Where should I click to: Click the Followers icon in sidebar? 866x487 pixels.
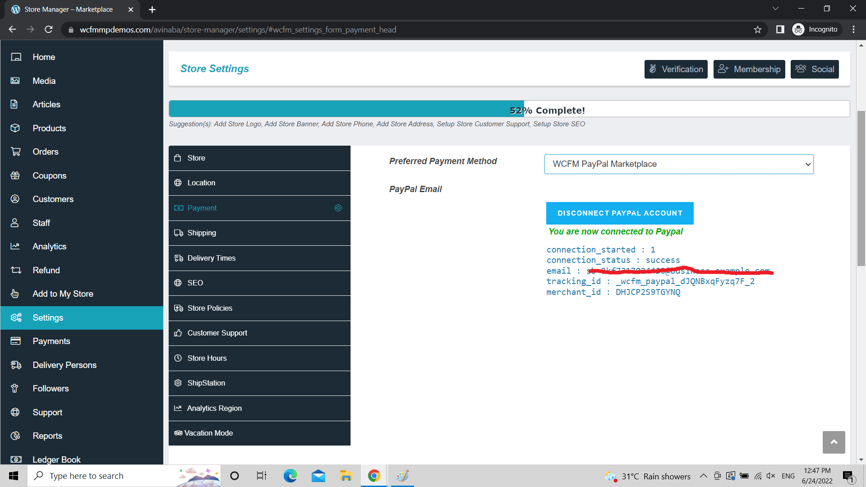tap(15, 388)
